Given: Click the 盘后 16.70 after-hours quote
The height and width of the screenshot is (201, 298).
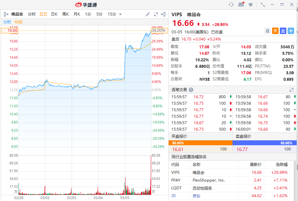Looking at the screenshot, I should point(196,39).
